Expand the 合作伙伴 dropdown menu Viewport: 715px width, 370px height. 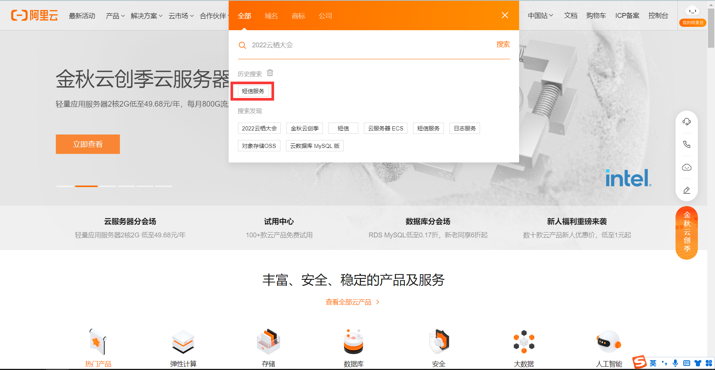click(214, 16)
